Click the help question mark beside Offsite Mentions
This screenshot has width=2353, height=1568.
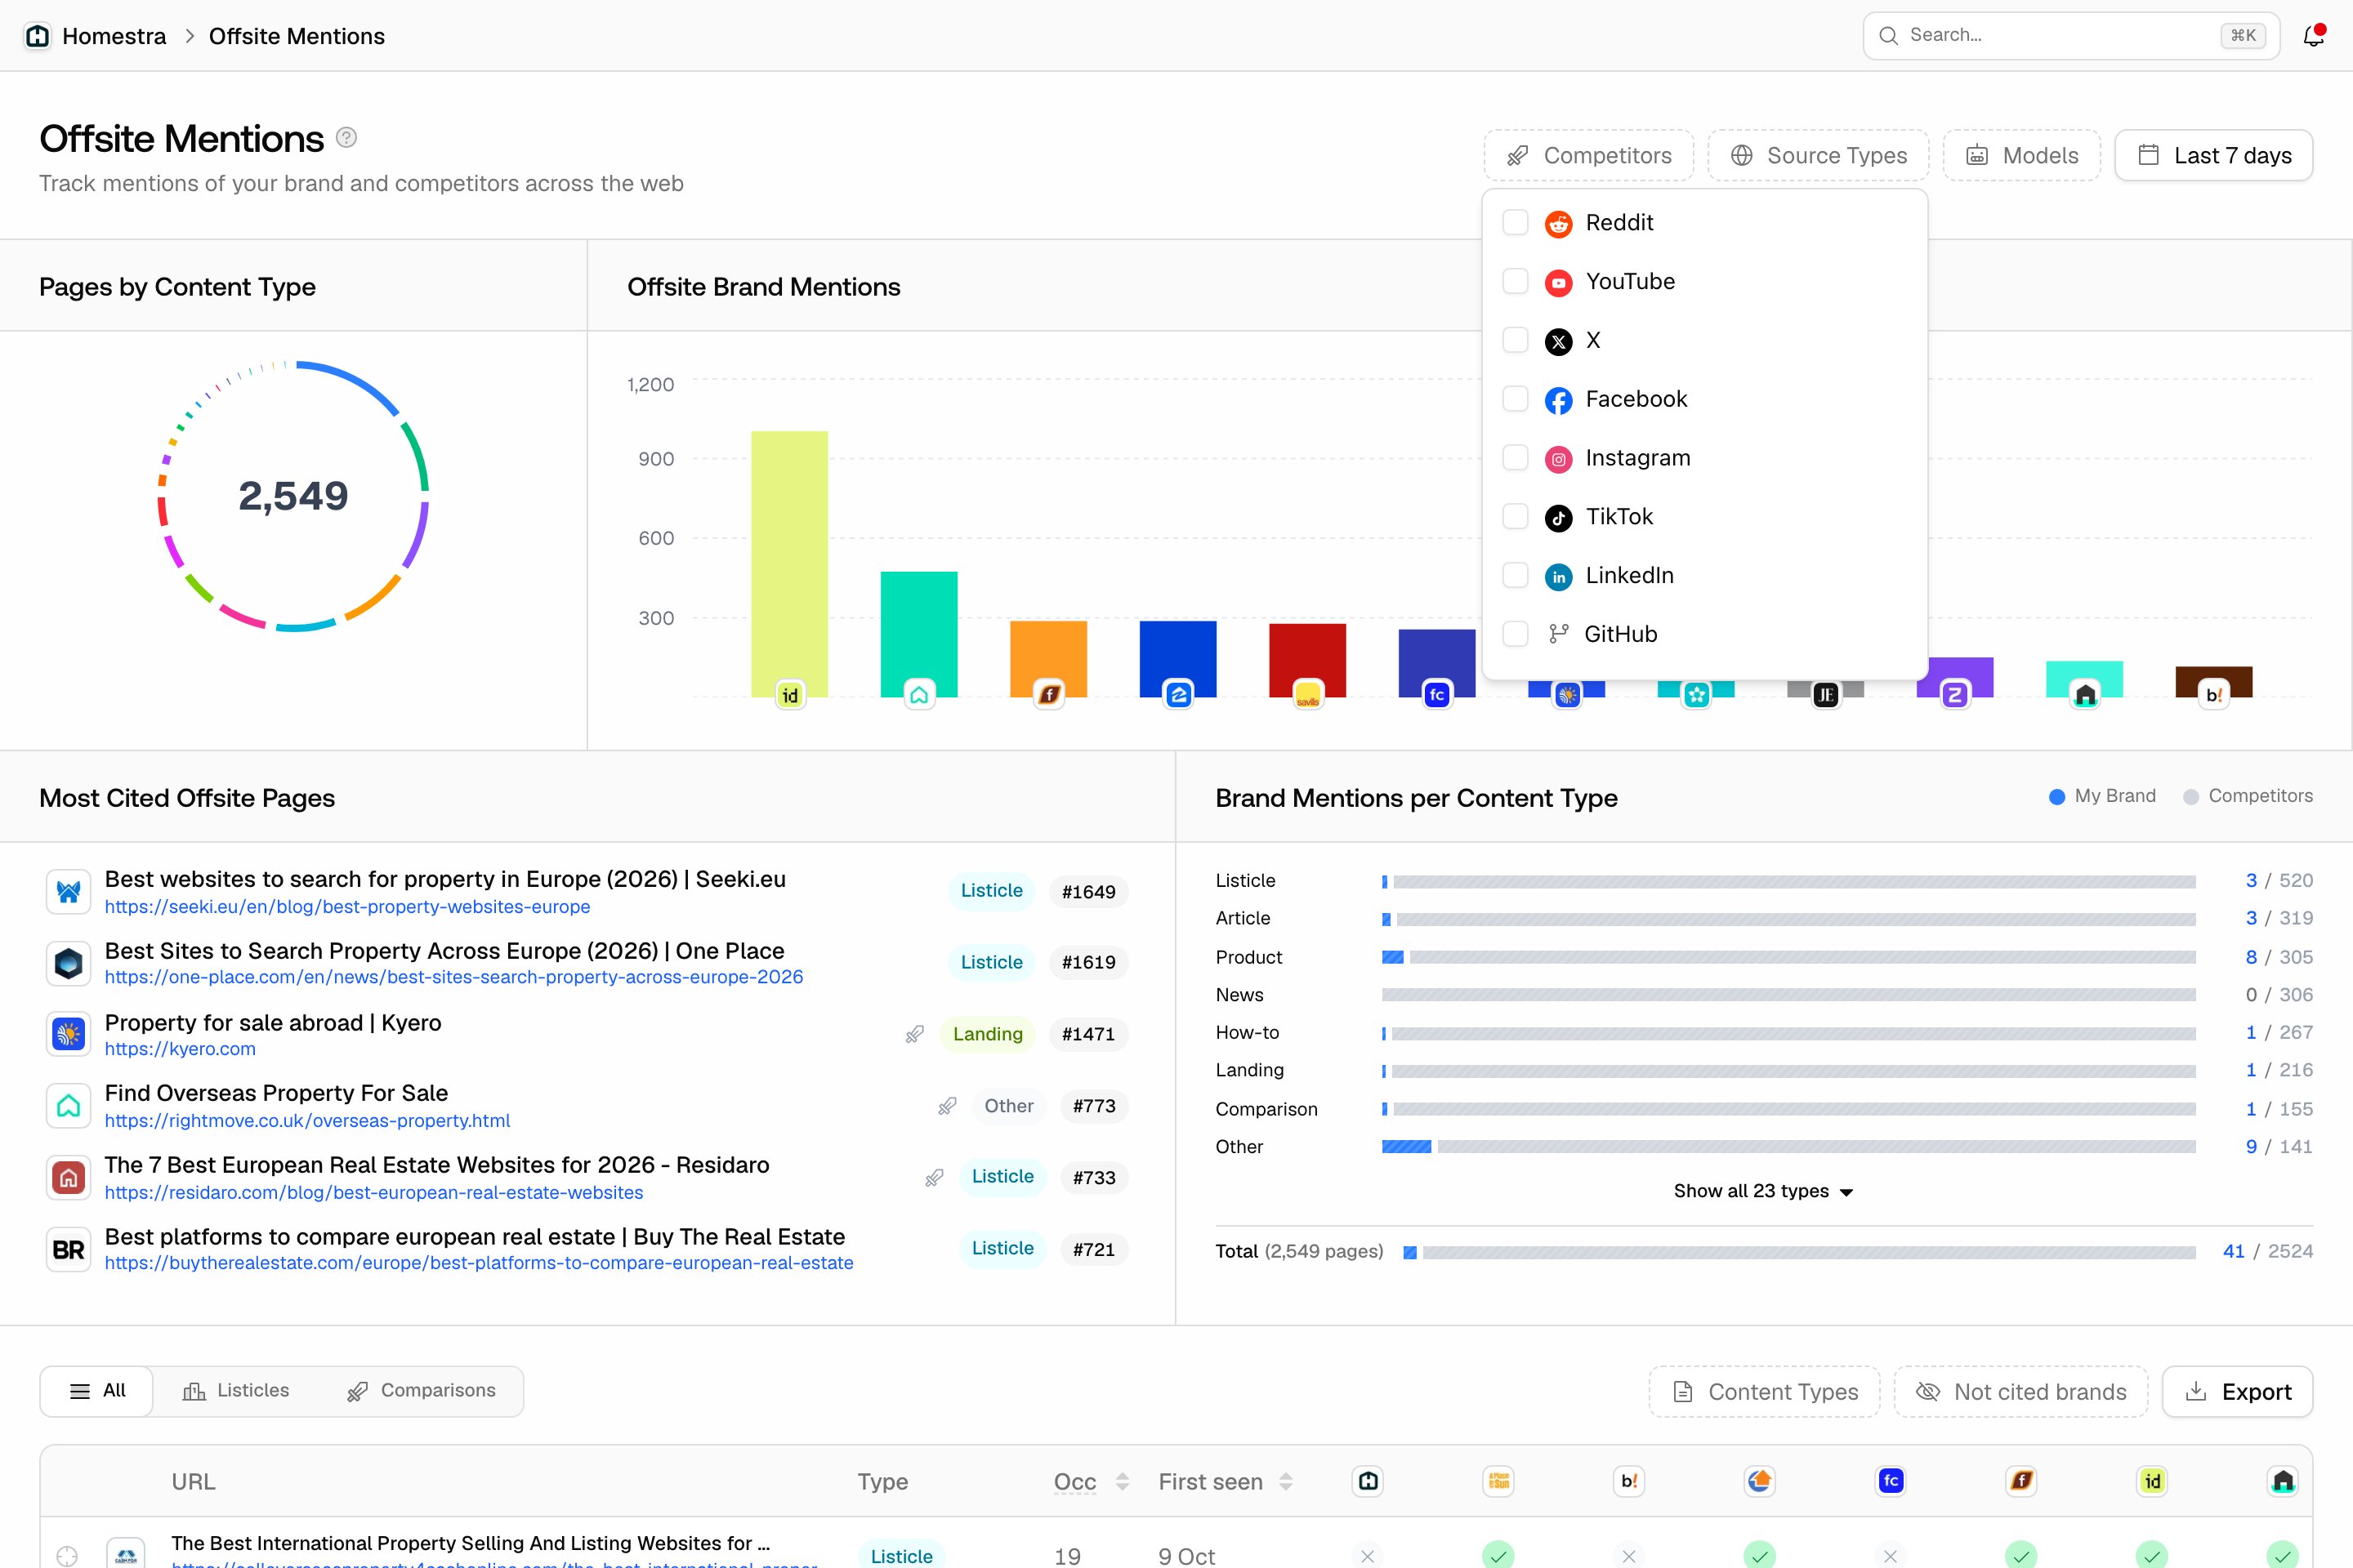click(346, 137)
